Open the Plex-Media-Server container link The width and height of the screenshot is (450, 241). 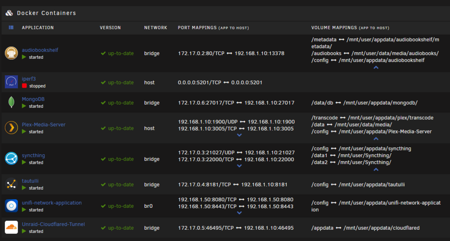point(44,125)
